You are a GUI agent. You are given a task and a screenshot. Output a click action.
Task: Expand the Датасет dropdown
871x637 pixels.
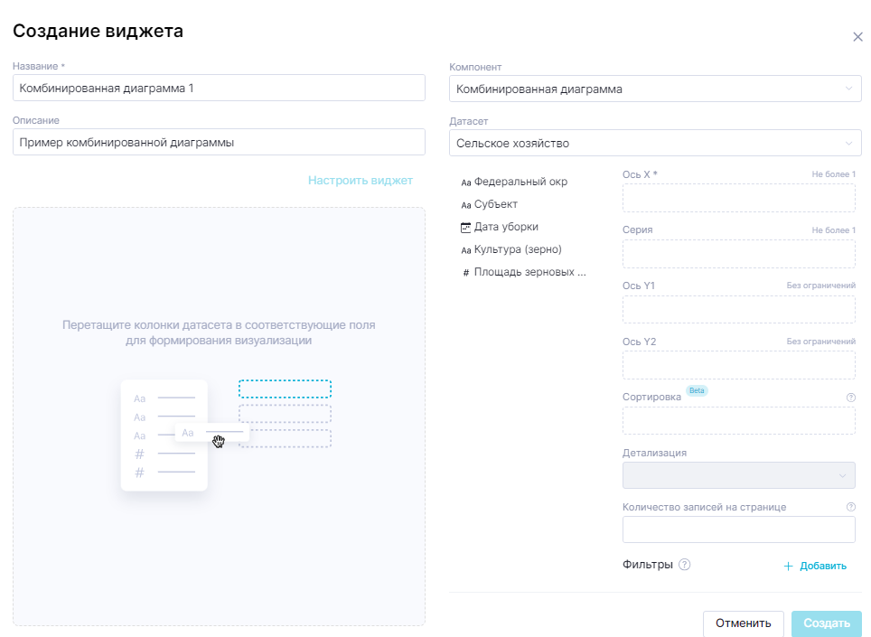click(655, 143)
